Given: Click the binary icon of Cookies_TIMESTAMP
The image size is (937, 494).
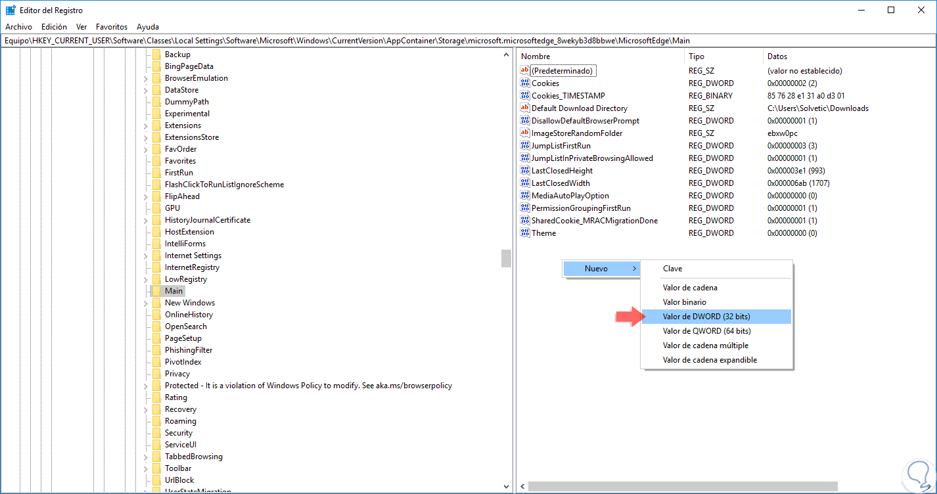Looking at the screenshot, I should point(524,95).
